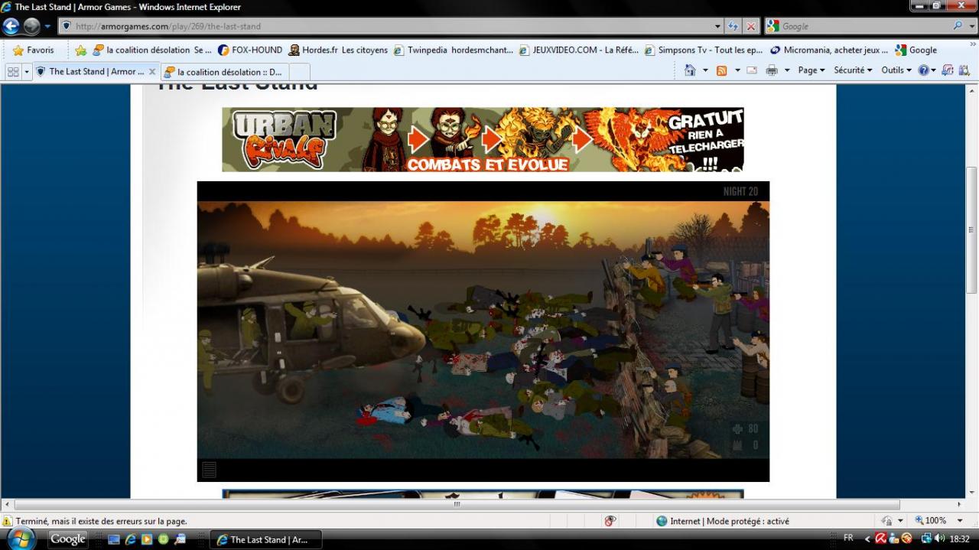979x550 pixels.
Task: Open the Favoris star panel
Action: point(34,50)
